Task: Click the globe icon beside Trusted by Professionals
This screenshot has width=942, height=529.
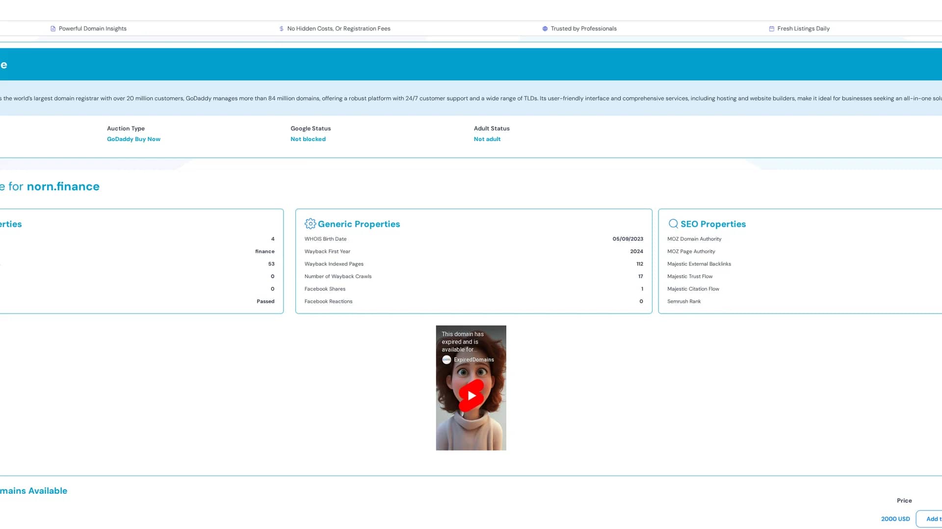Action: (x=545, y=29)
